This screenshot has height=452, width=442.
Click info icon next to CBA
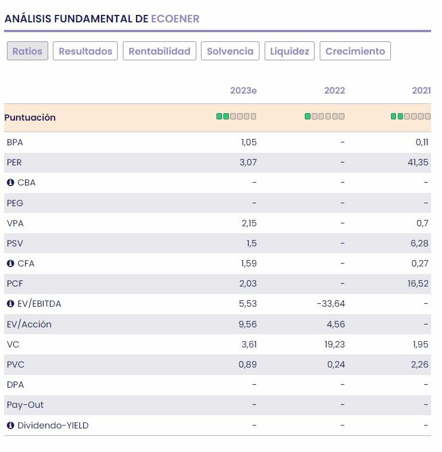(x=10, y=183)
